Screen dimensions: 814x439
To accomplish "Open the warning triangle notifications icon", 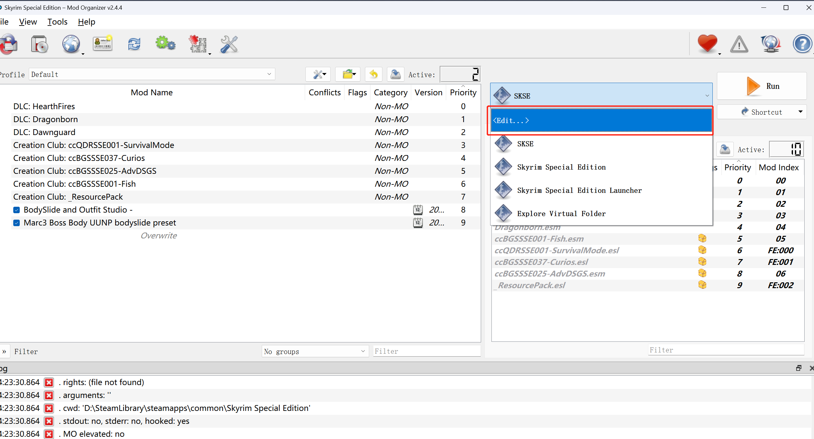I will point(739,44).
